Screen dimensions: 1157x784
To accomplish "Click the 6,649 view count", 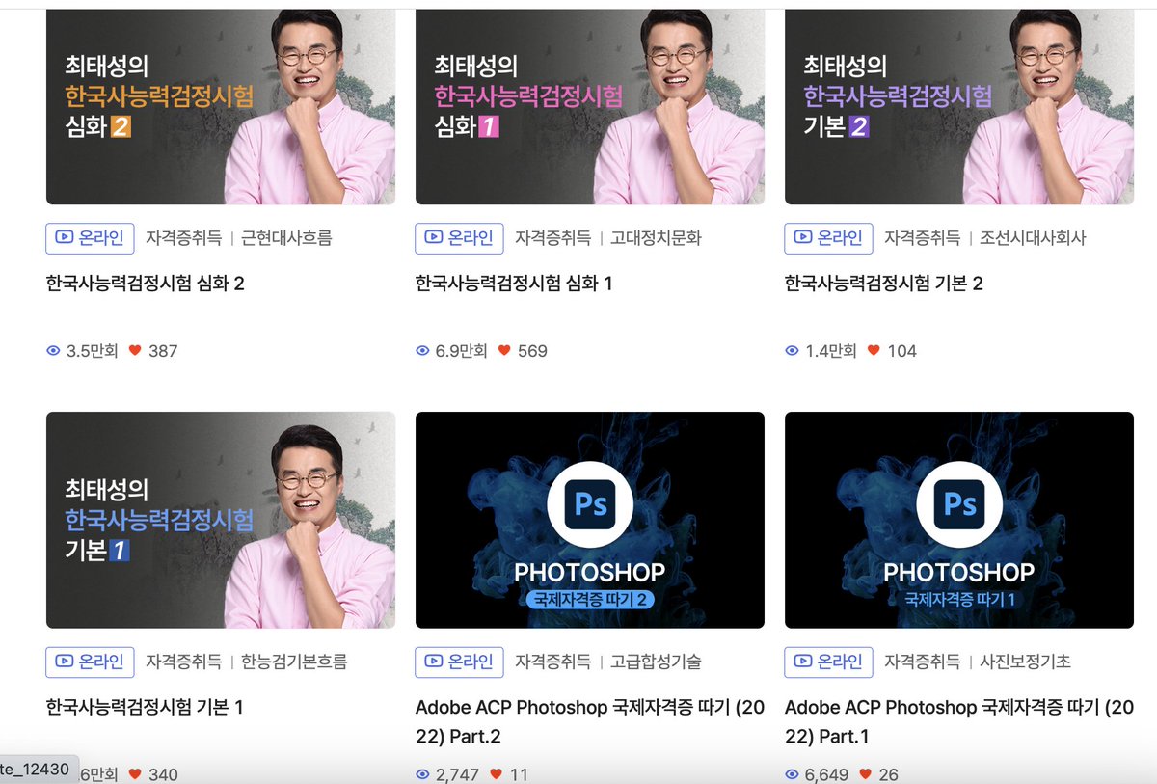I will coord(826,773).
